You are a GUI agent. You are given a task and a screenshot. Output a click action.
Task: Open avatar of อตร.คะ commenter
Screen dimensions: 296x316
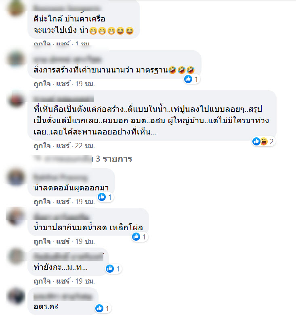(x=17, y=296)
